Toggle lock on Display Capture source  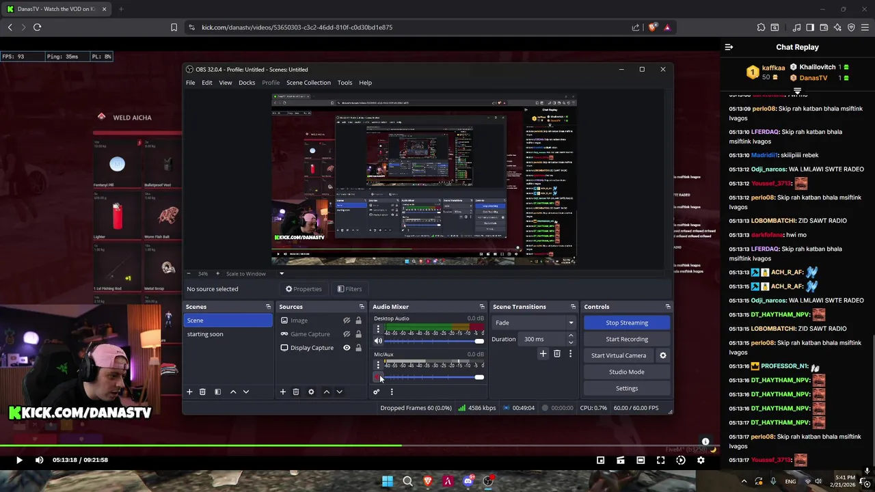pyautogui.click(x=358, y=348)
